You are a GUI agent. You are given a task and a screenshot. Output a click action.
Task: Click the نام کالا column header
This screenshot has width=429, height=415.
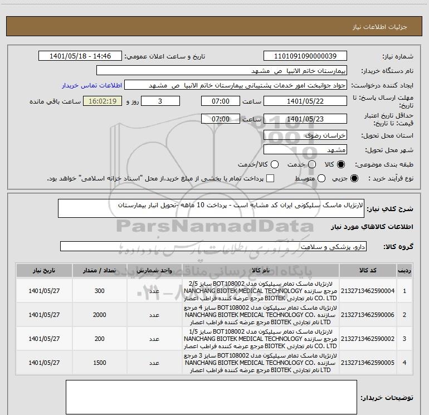261,271
